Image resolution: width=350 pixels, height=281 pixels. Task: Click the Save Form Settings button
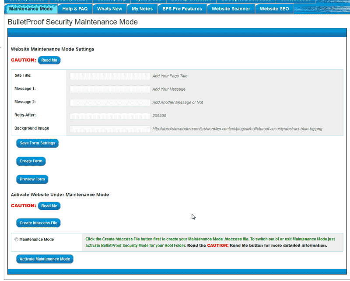(38, 143)
